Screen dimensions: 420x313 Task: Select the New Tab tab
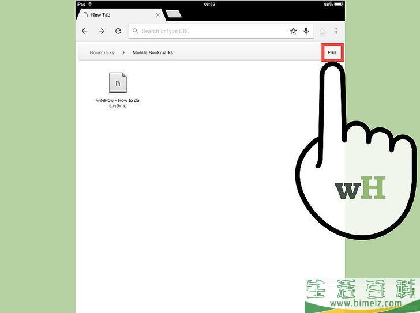pos(120,15)
